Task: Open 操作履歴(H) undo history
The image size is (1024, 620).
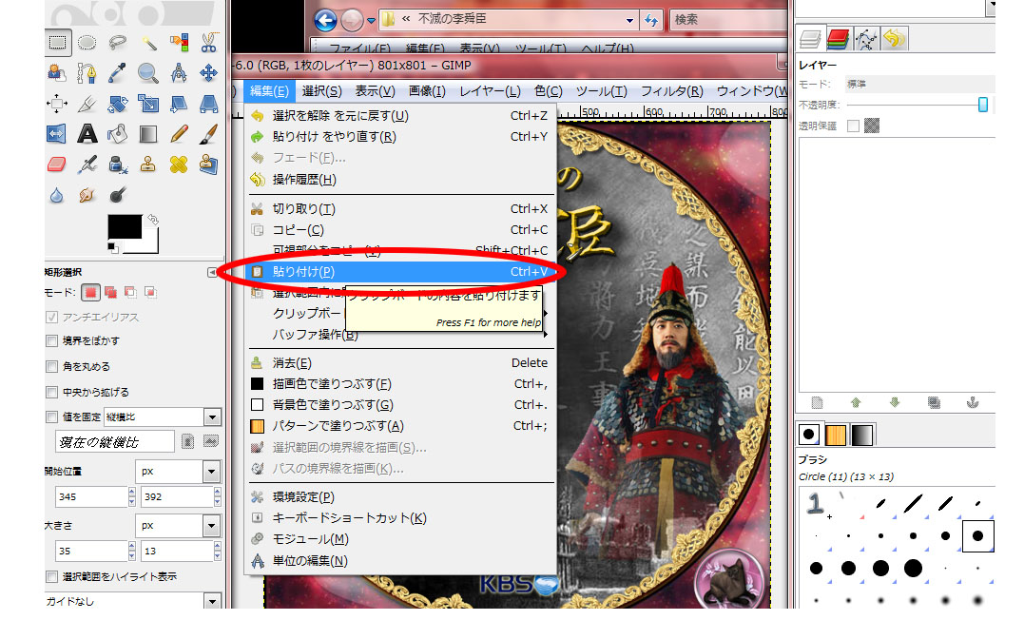Action: [399, 179]
